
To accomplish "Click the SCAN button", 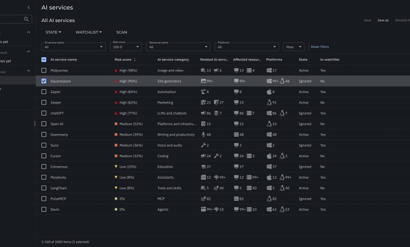I will click(121, 32).
